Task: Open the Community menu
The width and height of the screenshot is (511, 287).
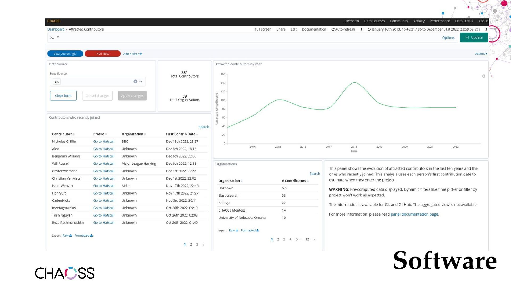Action: [399, 21]
